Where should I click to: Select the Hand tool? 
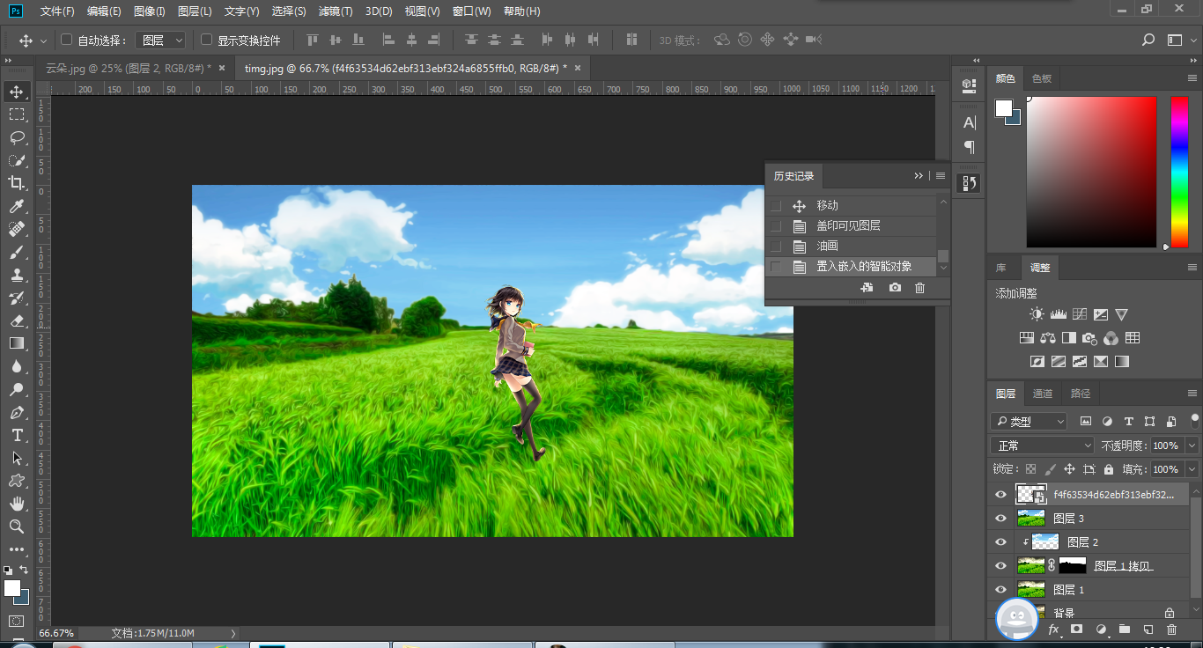(x=17, y=504)
